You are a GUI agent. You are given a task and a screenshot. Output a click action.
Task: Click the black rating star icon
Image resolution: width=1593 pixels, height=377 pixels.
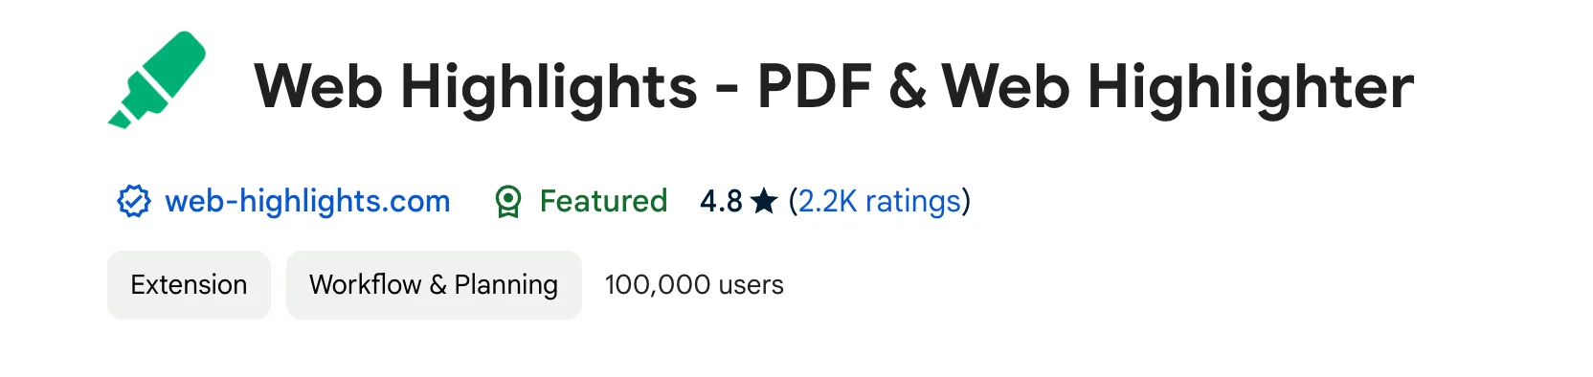764,201
